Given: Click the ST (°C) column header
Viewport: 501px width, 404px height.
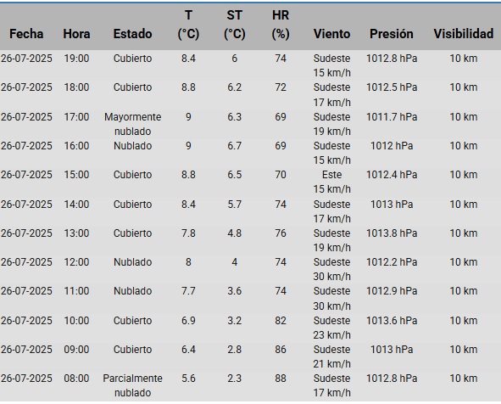Looking at the screenshot, I should (235, 25).
